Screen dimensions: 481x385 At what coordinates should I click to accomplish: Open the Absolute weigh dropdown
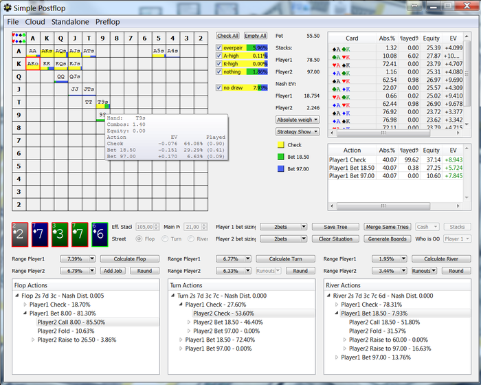(x=297, y=120)
